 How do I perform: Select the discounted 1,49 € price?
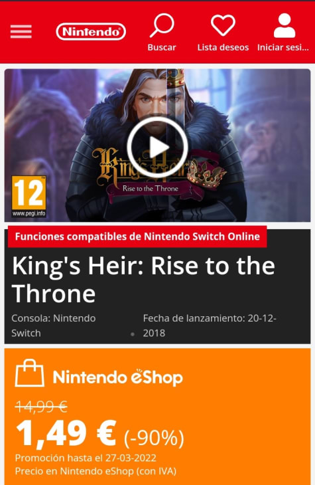pyautogui.click(x=66, y=434)
